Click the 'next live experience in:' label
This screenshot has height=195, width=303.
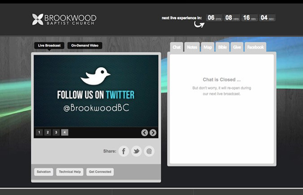(x=182, y=18)
